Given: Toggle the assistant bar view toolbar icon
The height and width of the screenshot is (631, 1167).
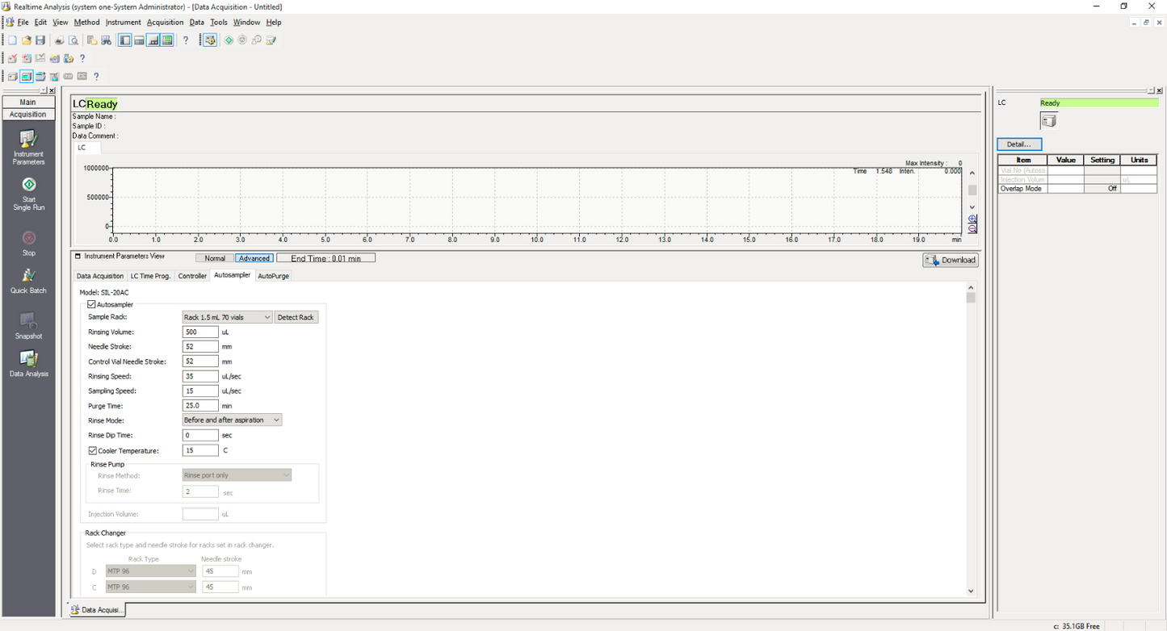Looking at the screenshot, I should click(125, 40).
